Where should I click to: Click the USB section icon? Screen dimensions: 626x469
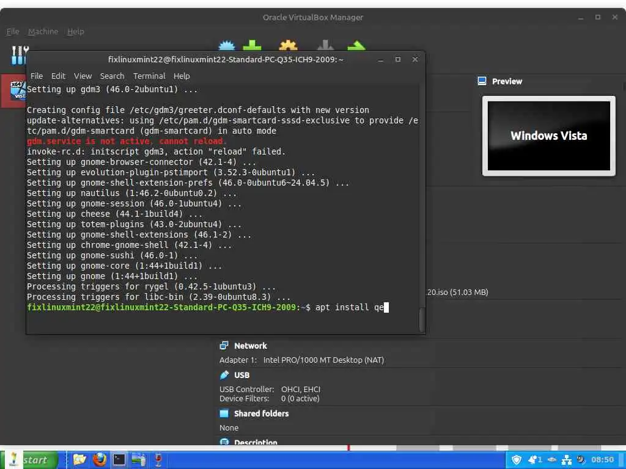224,375
